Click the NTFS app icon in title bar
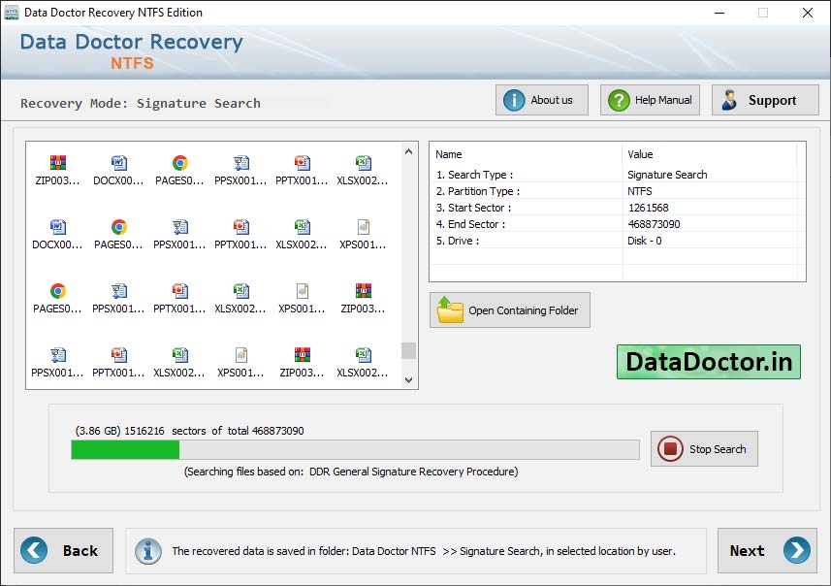Viewport: 831px width, 586px height. click(13, 13)
